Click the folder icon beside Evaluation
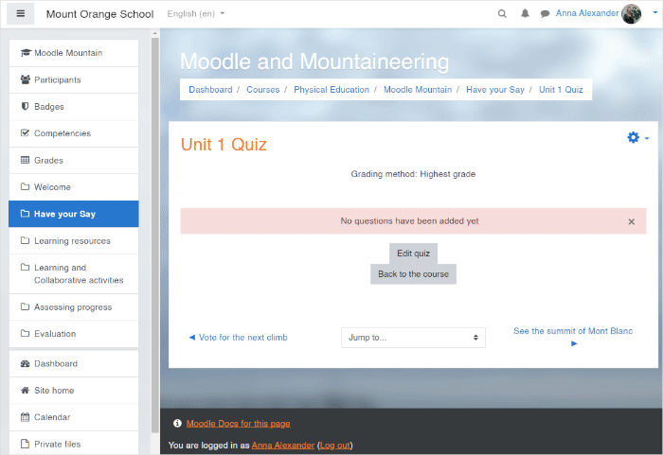The image size is (663, 455). point(25,333)
